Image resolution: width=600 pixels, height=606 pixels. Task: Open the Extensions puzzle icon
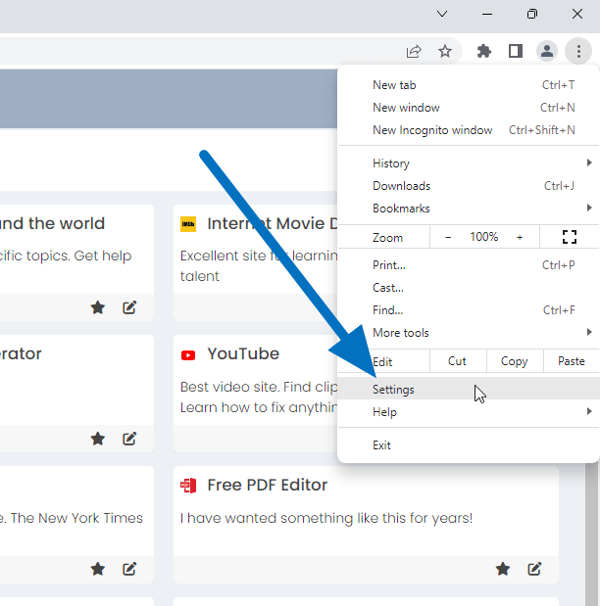[x=484, y=51]
